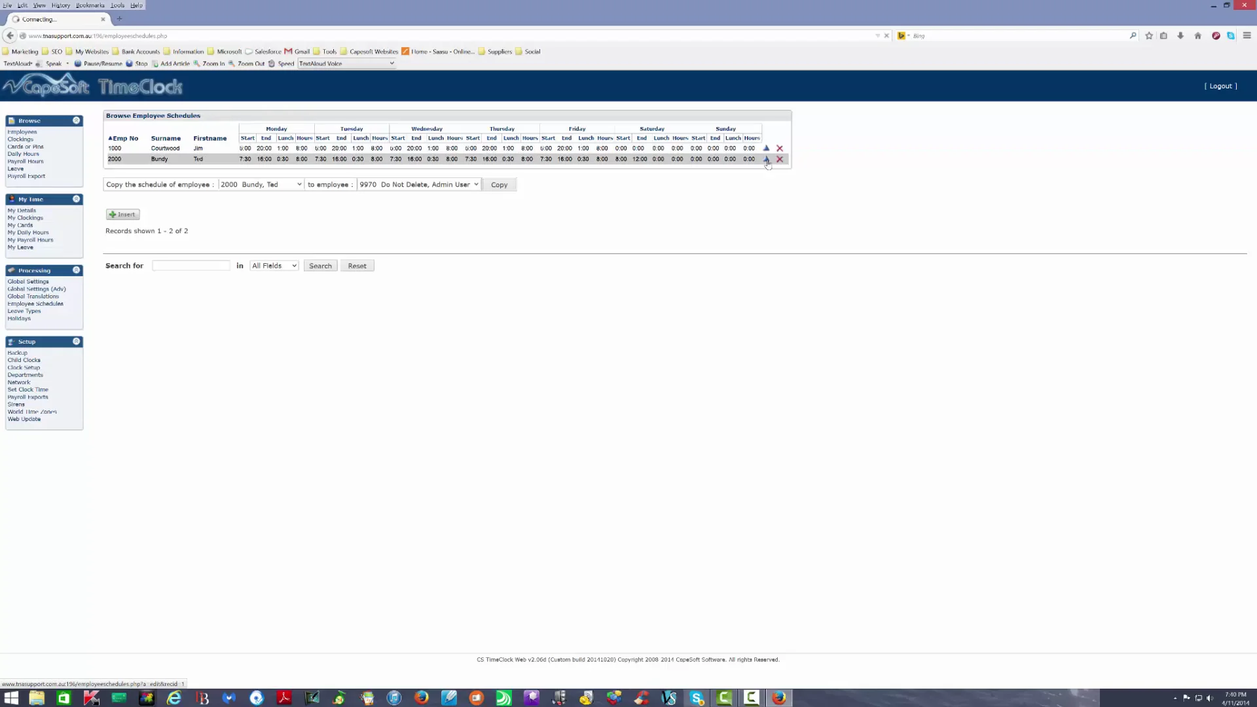Click the browser back arrow button
The image size is (1257, 707).
[9, 36]
